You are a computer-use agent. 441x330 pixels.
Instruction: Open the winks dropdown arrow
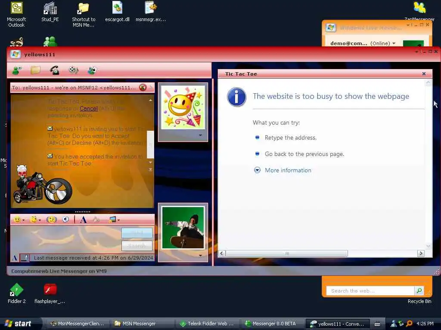click(40, 220)
